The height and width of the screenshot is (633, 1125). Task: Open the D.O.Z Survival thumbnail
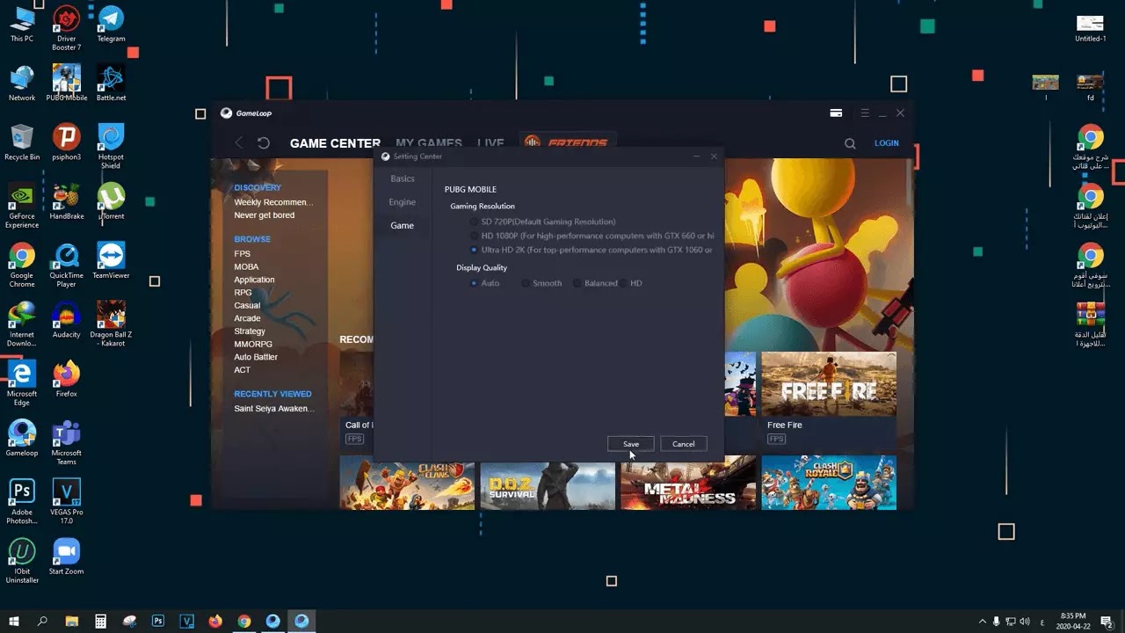coord(548,483)
